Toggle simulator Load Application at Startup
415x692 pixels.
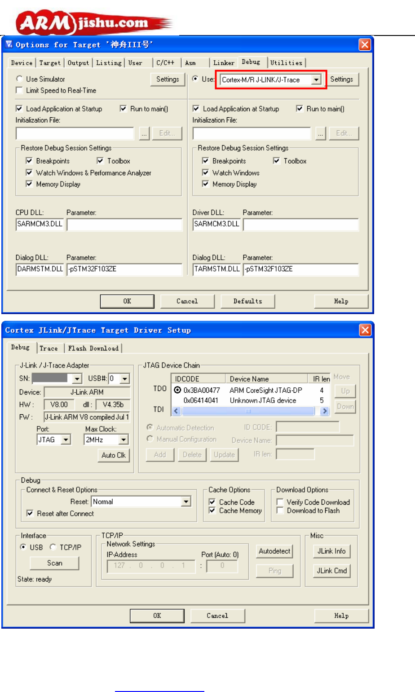tap(19, 109)
